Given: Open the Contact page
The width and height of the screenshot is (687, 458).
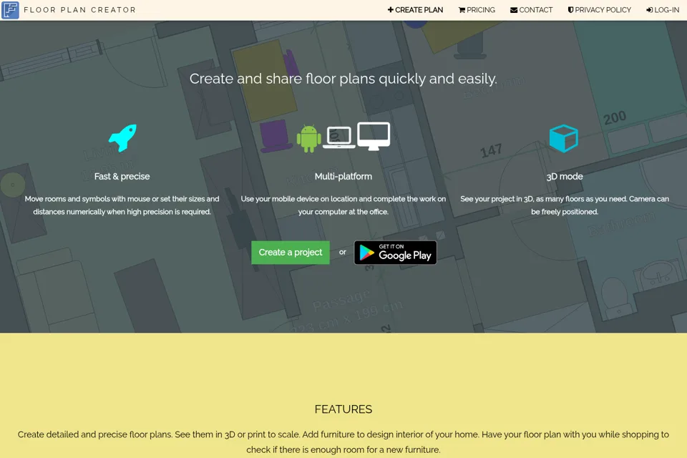Looking at the screenshot, I should pyautogui.click(x=532, y=9).
